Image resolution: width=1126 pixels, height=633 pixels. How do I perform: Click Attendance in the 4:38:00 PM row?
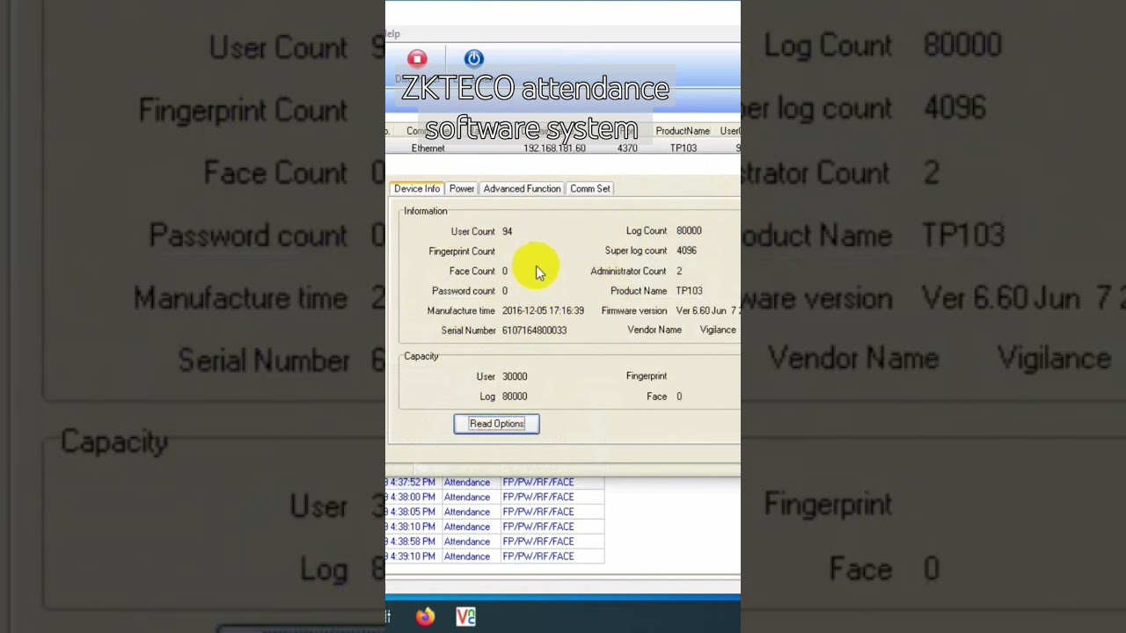click(x=466, y=497)
